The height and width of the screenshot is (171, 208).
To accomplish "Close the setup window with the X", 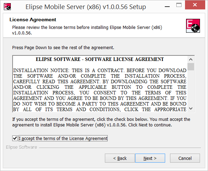I will (x=195, y=5).
